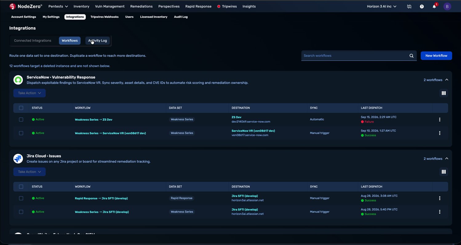Viewport: 461px width, 245px height.
Task: Open the Users tab
Action: click(129, 17)
